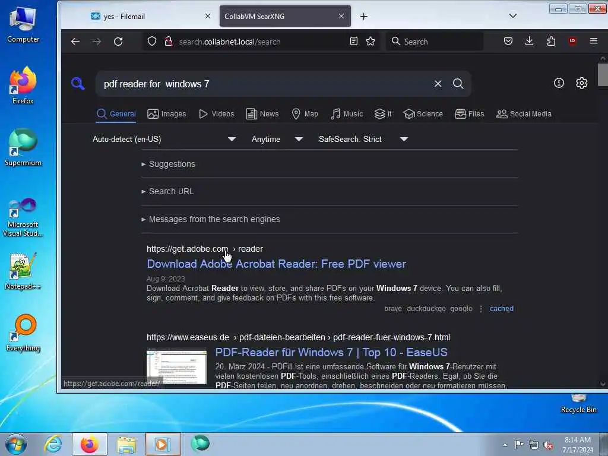This screenshot has width=608, height=456.
Task: Open the list all tabs chevron
Action: (x=512, y=16)
